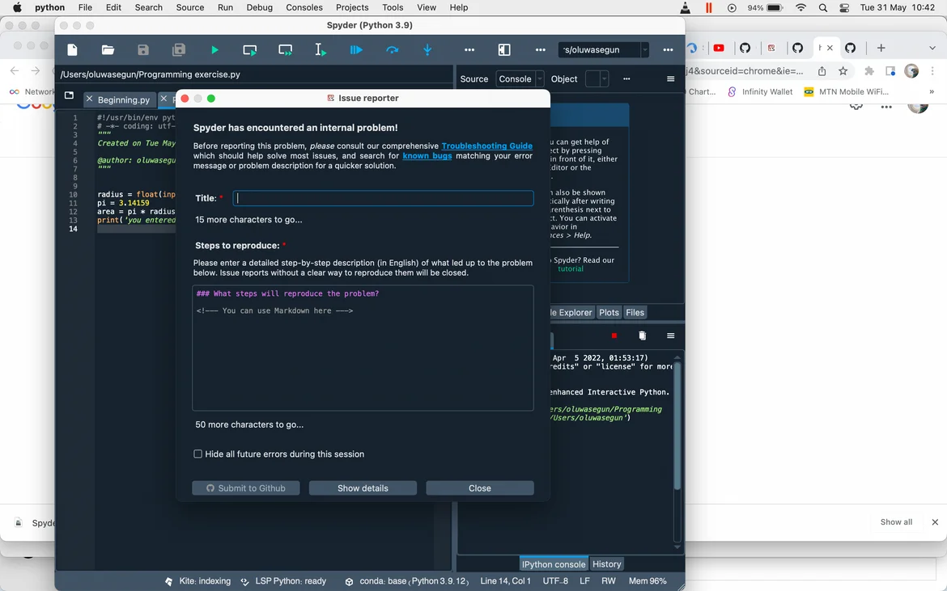The image size is (947, 591).
Task: Click the Show details button
Action: pos(363,488)
